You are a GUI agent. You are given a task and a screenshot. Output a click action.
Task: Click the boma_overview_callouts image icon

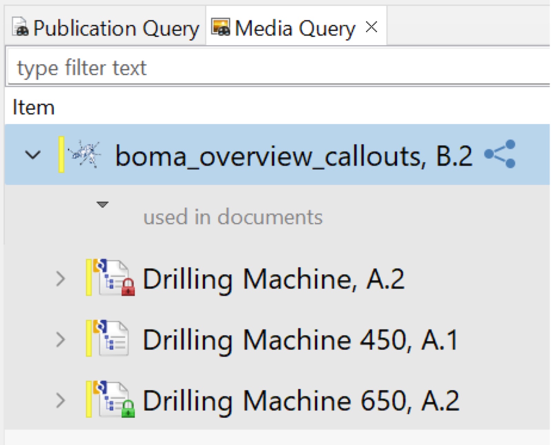(85, 154)
